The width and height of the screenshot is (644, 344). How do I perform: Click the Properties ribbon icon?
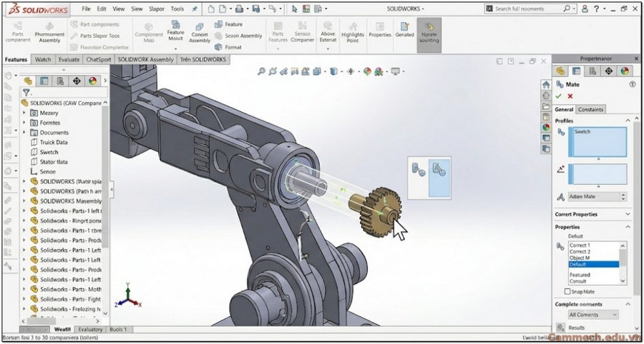pos(380,30)
